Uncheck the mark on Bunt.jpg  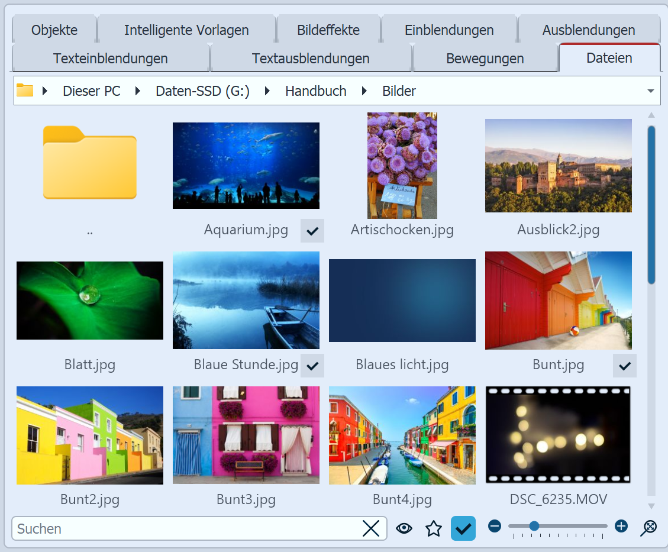coord(624,365)
